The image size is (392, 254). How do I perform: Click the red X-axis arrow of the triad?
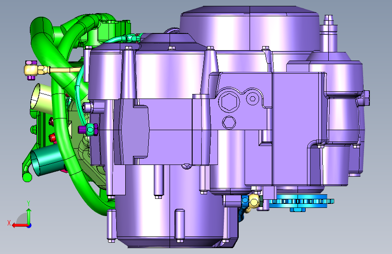coord(19,226)
